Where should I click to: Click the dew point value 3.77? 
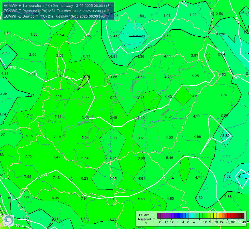coord(86,97)
